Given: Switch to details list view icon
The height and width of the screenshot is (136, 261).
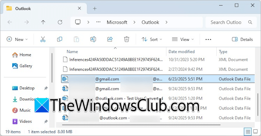Looking at the screenshot, I should tap(248, 132).
